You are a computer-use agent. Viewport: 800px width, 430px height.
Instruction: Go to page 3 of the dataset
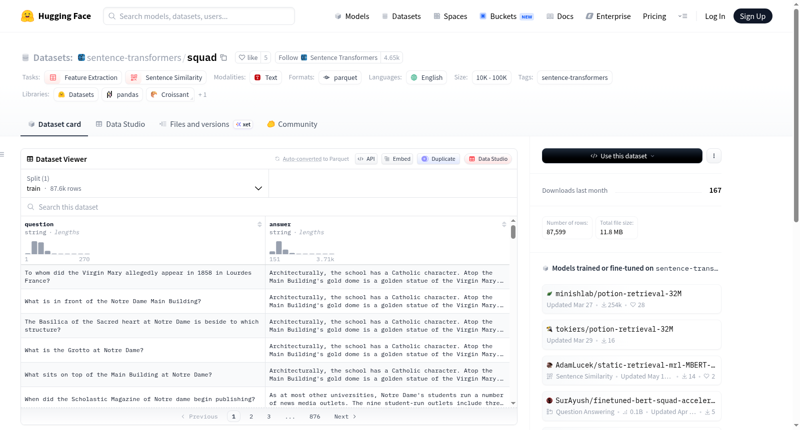(268, 417)
